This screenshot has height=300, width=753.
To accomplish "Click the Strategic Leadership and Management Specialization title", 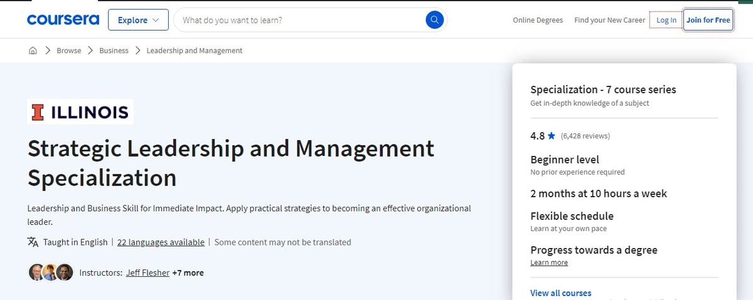I will [231, 163].
